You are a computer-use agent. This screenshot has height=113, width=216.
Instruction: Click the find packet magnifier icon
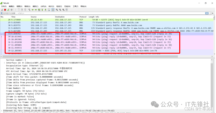(x=29, y=10)
